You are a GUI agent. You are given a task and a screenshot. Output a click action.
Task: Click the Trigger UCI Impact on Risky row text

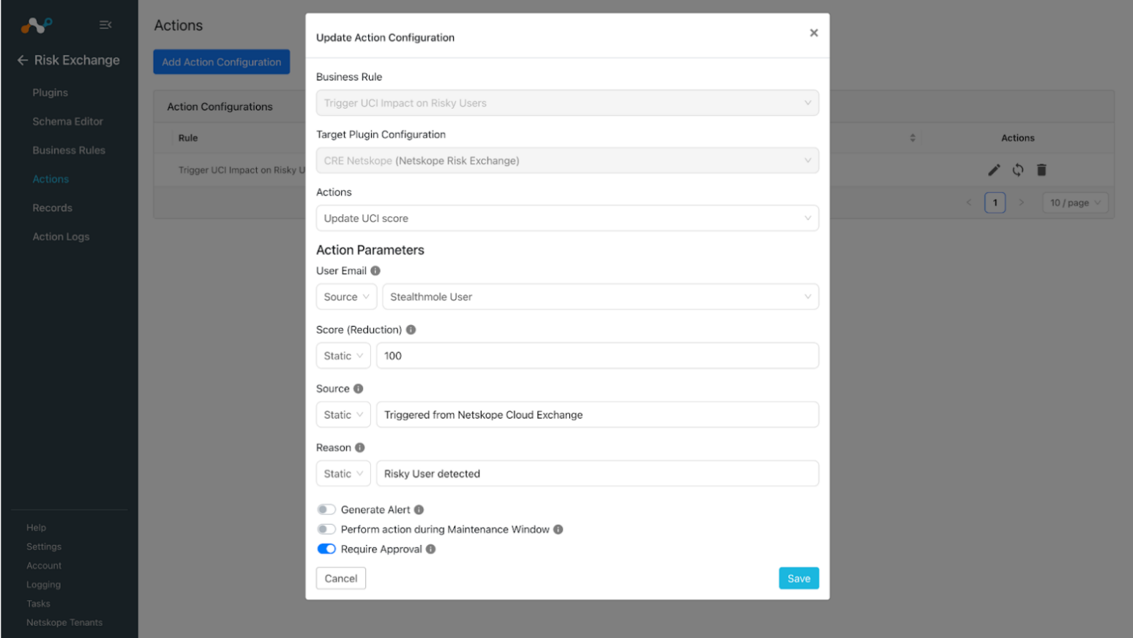pos(242,170)
